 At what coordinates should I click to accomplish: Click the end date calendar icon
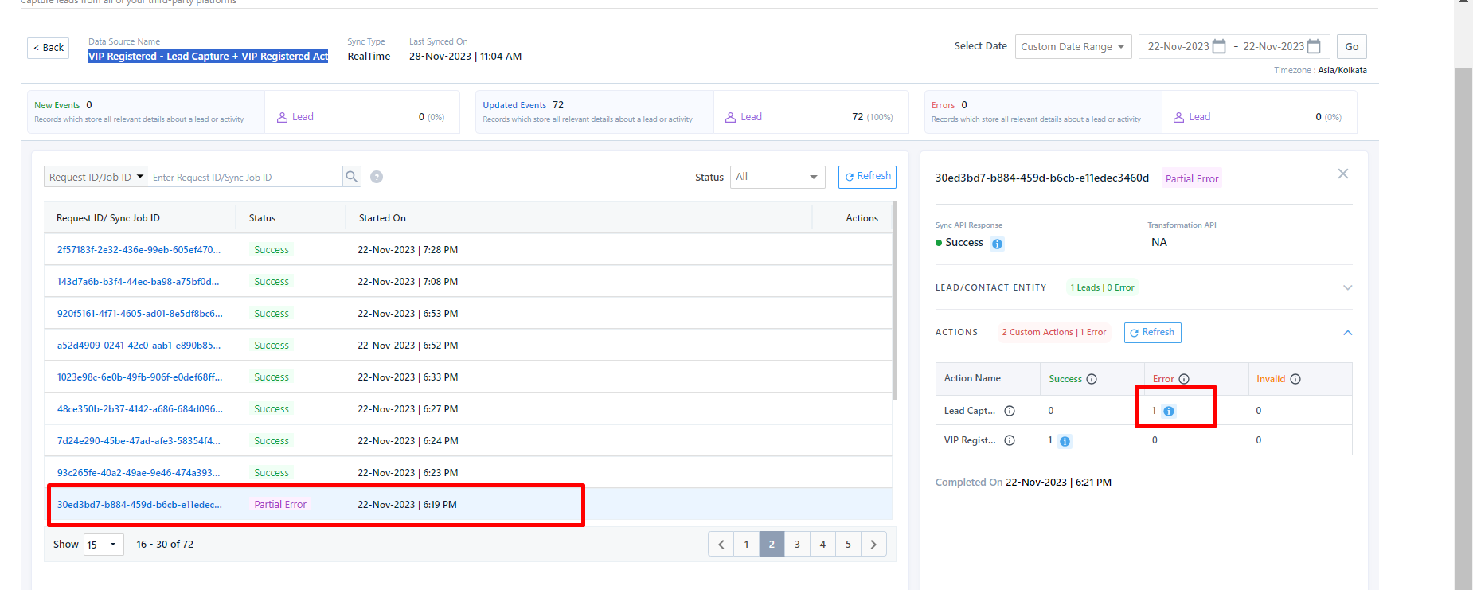click(1314, 46)
